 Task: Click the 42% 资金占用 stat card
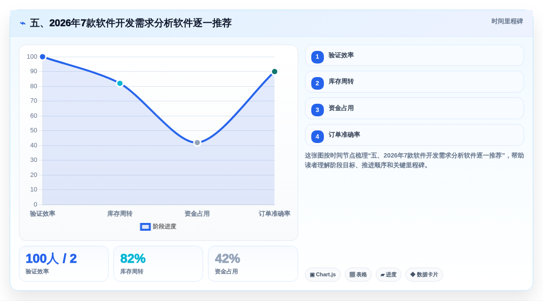coord(253,264)
